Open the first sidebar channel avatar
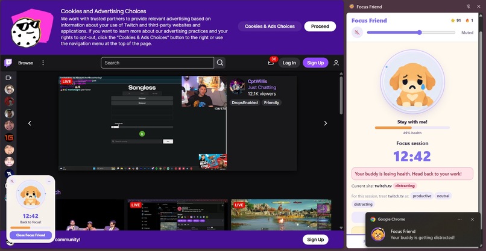 (9, 90)
